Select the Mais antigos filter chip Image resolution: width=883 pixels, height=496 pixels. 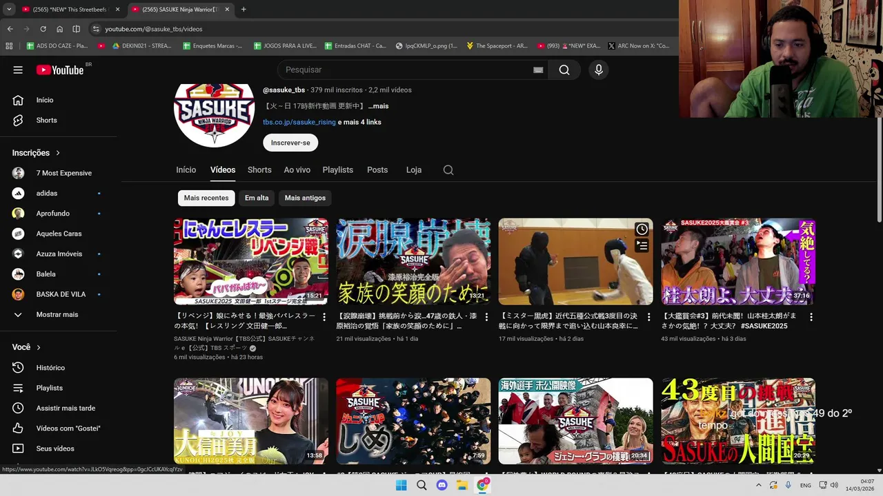point(305,198)
